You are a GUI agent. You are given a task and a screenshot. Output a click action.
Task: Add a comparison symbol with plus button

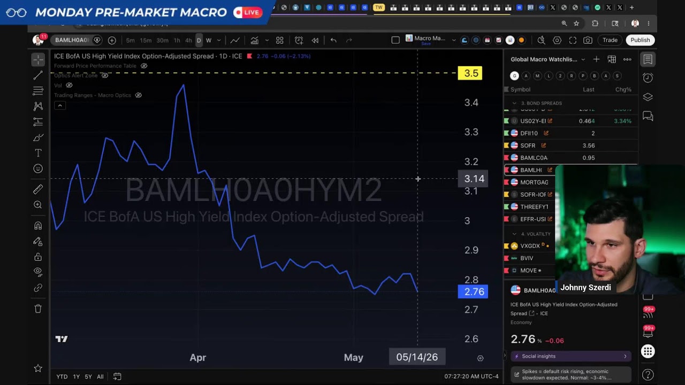(x=112, y=40)
